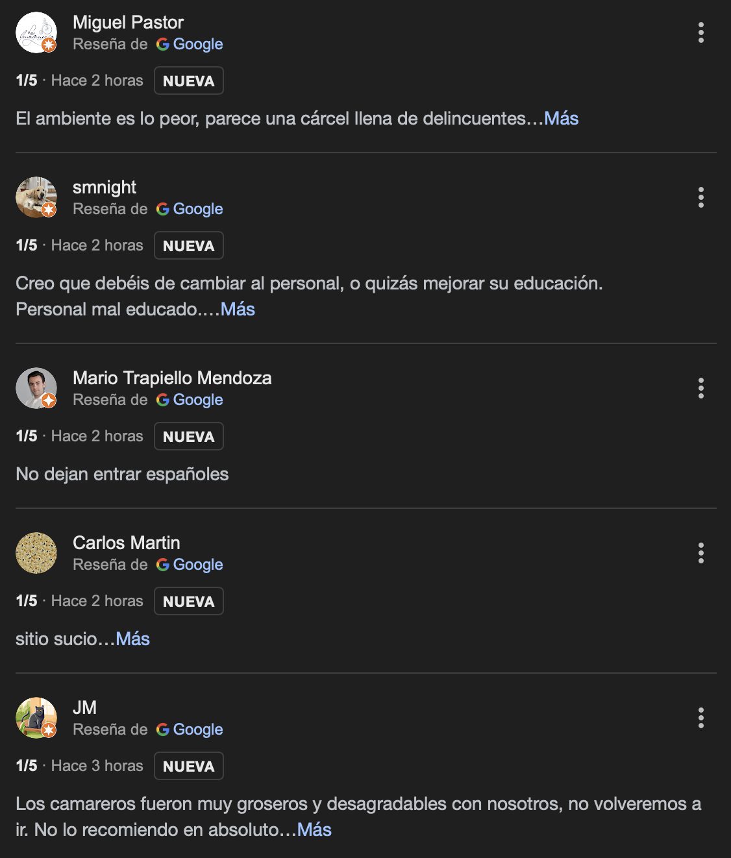Image resolution: width=731 pixels, height=858 pixels.
Task: Click the NUEVA badge on JM's review
Action: point(189,766)
